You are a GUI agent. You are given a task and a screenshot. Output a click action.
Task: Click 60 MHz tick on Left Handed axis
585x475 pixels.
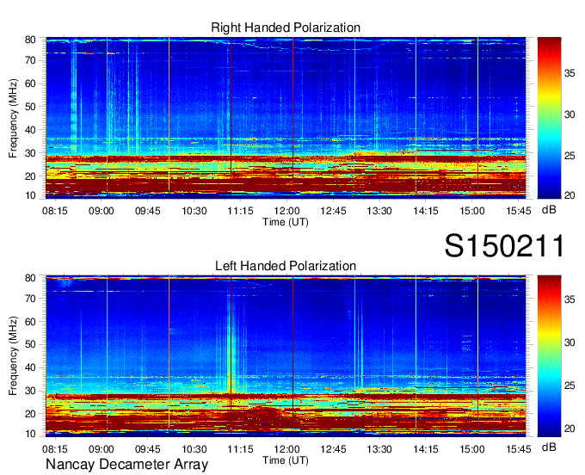click(30, 322)
